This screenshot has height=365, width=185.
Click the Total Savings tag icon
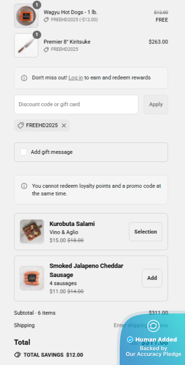click(17, 355)
